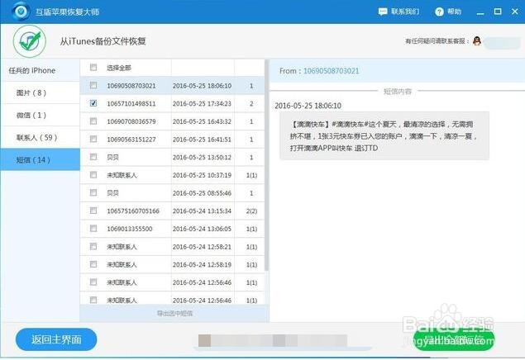Viewport: 525px width, 360px height.
Task: Check the box for 10690508703021
Action: point(93,86)
